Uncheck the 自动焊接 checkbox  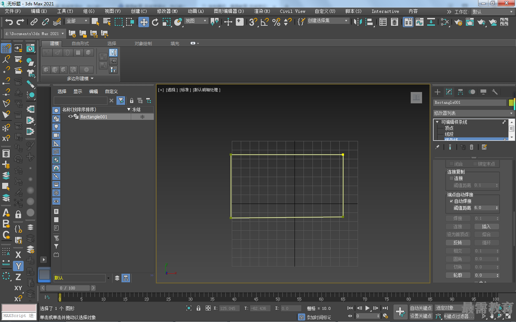point(451,201)
